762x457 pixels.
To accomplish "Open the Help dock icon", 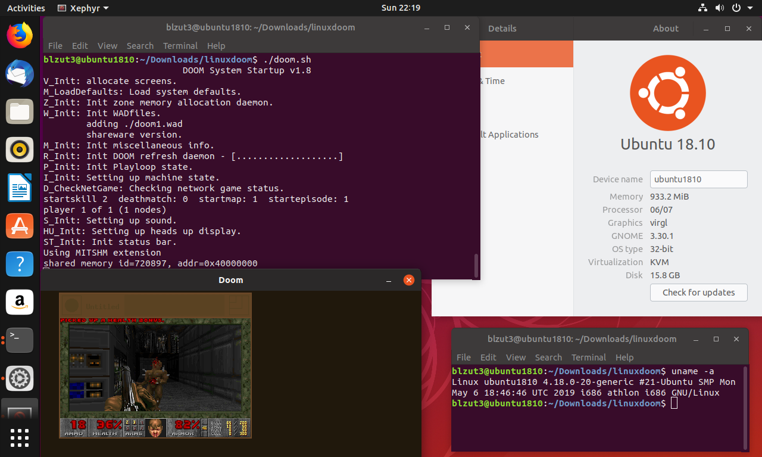I will click(x=20, y=264).
